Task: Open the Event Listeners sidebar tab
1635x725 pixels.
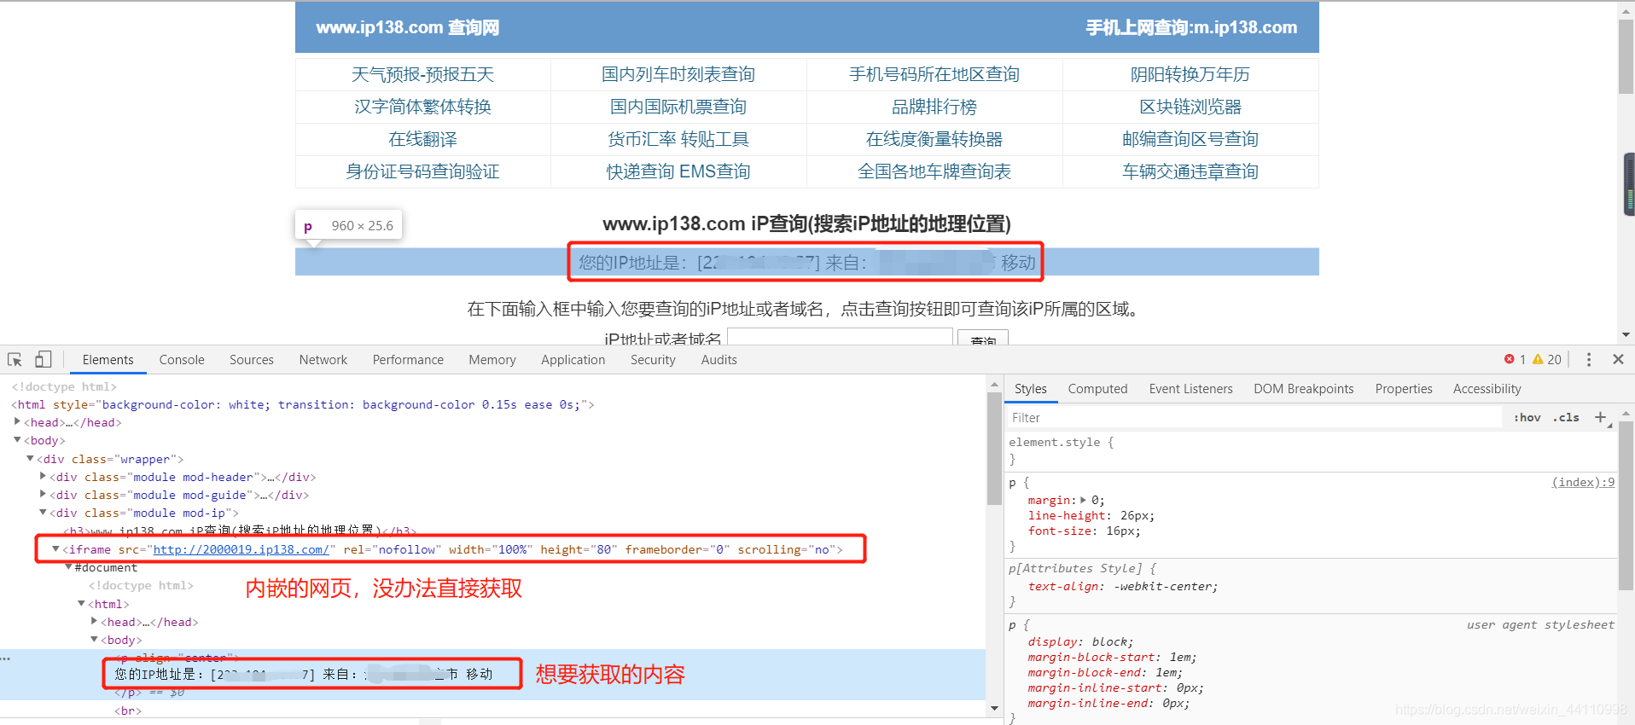Action: click(1190, 389)
